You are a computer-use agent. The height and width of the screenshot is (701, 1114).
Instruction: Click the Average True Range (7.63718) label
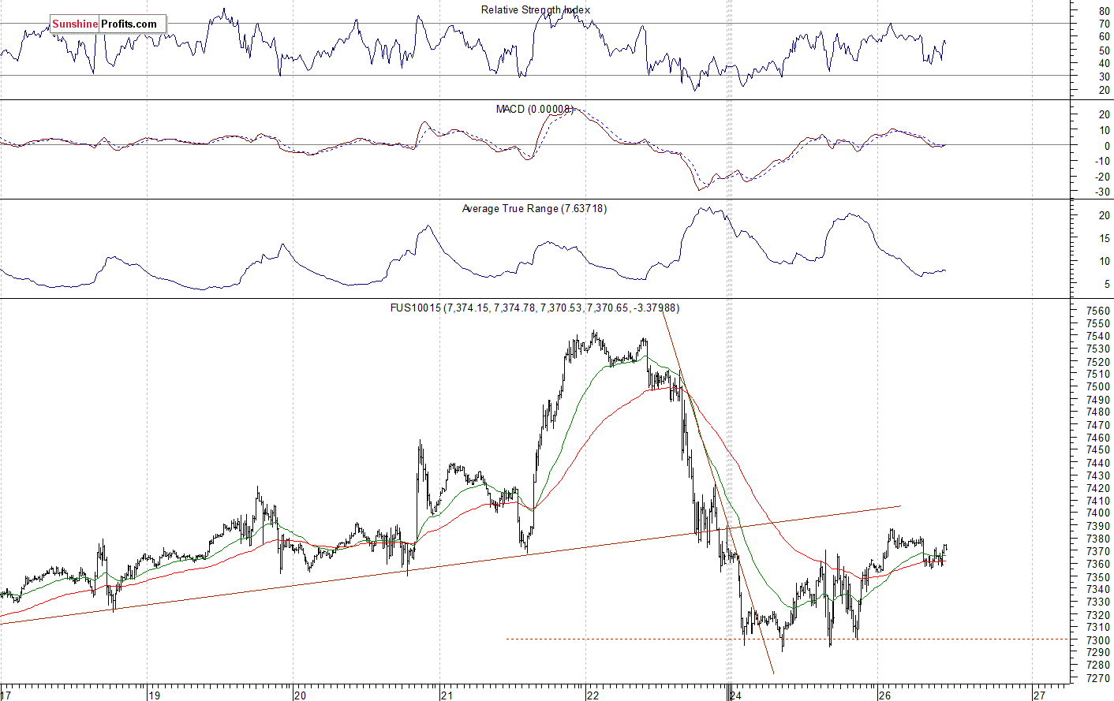click(x=534, y=209)
